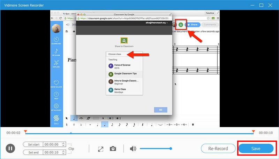Click the total duration 00:00:10 label
Viewport: 279px width, 159px height.
[266, 133]
